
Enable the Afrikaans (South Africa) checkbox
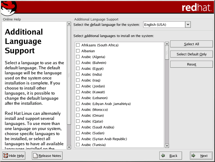click(78, 45)
